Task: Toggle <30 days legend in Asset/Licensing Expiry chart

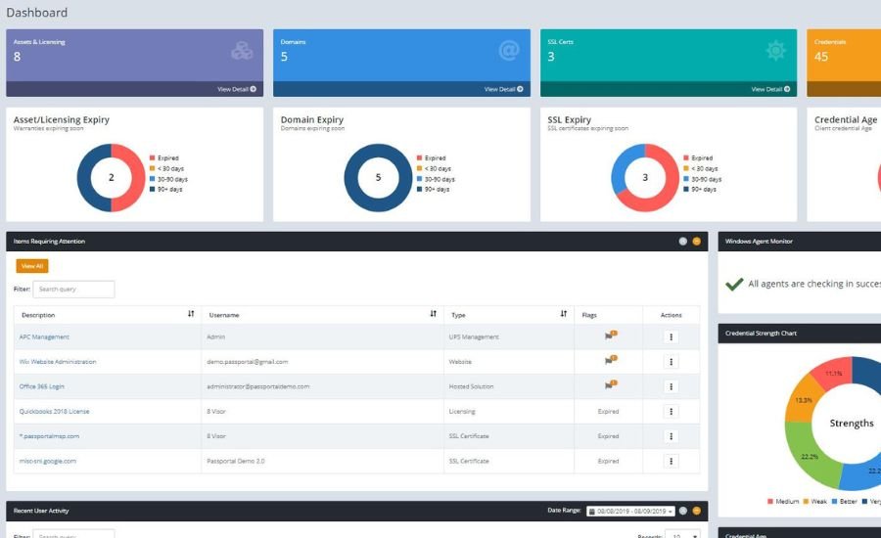Action: point(166,168)
